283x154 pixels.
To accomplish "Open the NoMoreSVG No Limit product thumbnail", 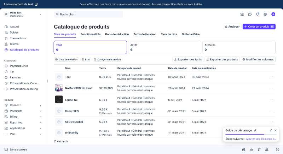I will (59, 88).
